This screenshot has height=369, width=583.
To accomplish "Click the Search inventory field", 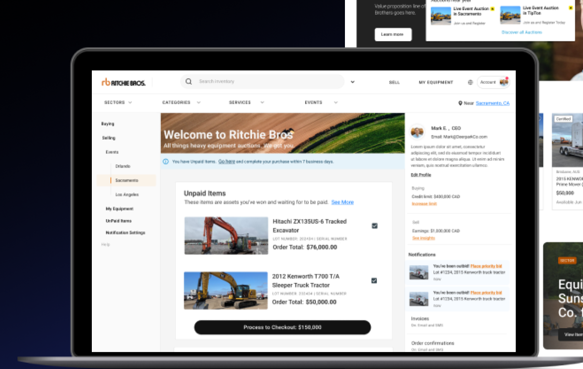I will click(x=267, y=82).
